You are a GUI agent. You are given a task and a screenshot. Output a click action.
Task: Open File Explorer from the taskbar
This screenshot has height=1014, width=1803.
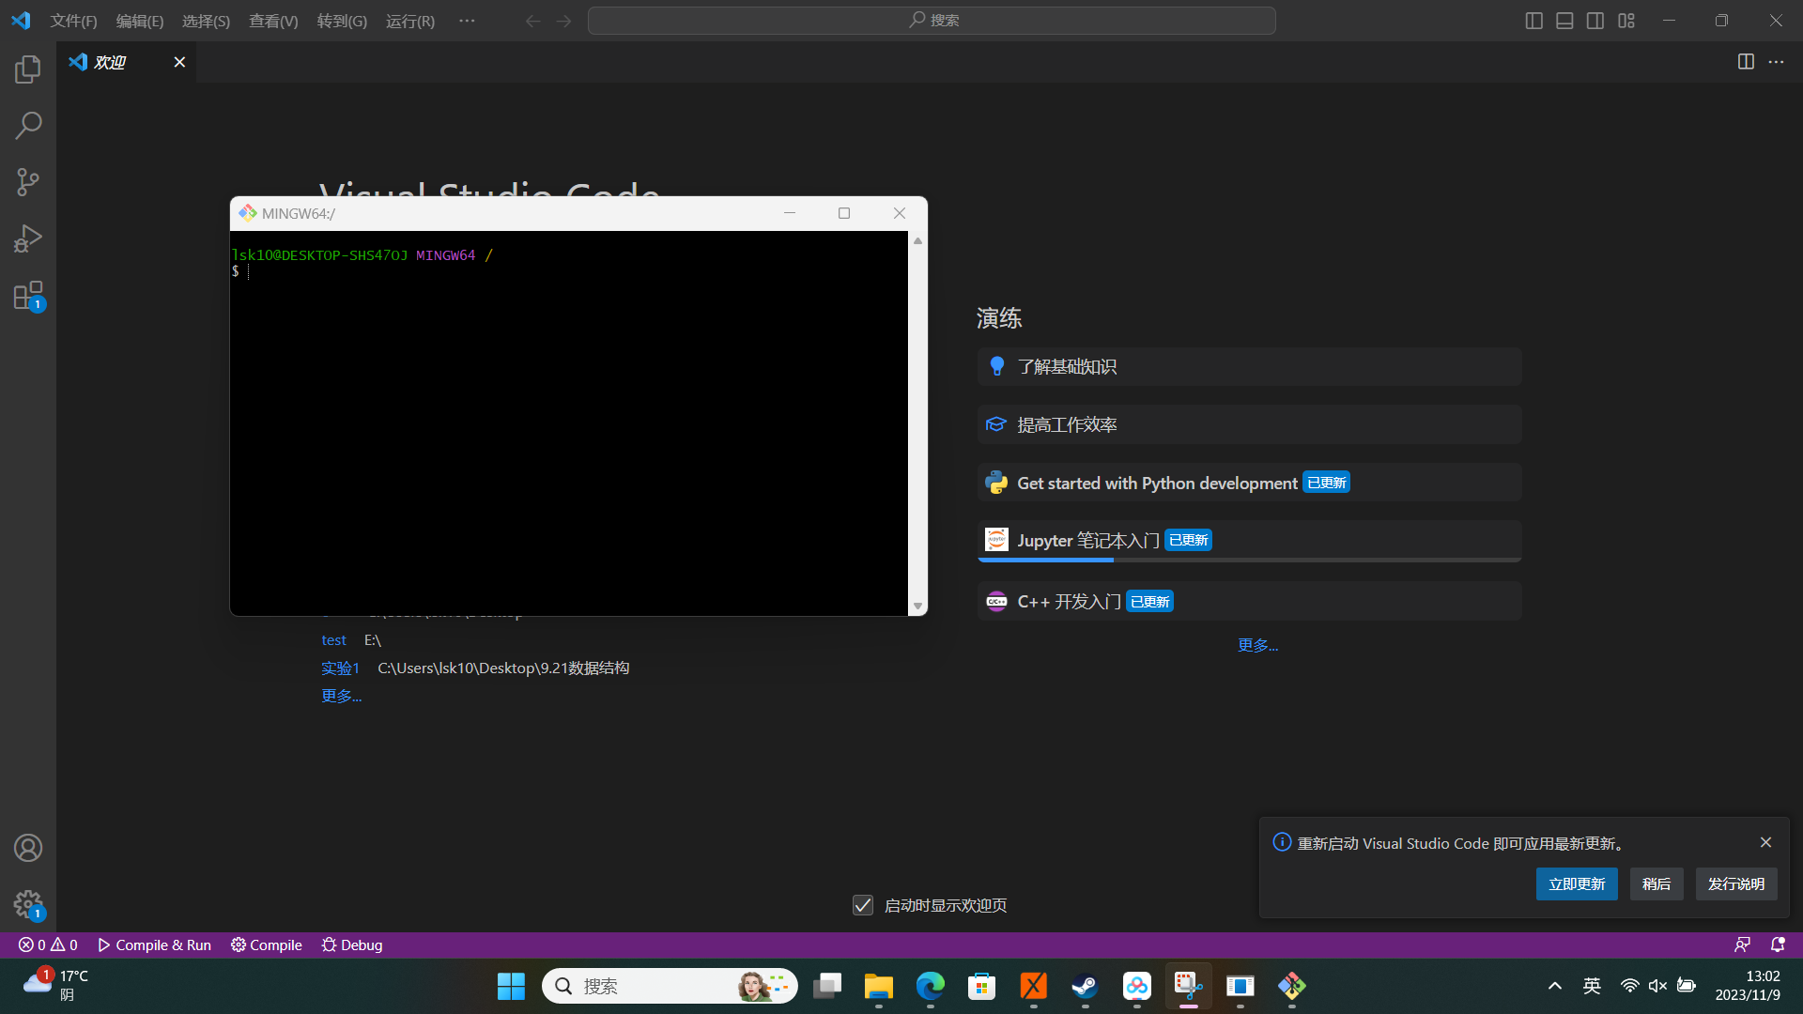(x=879, y=986)
